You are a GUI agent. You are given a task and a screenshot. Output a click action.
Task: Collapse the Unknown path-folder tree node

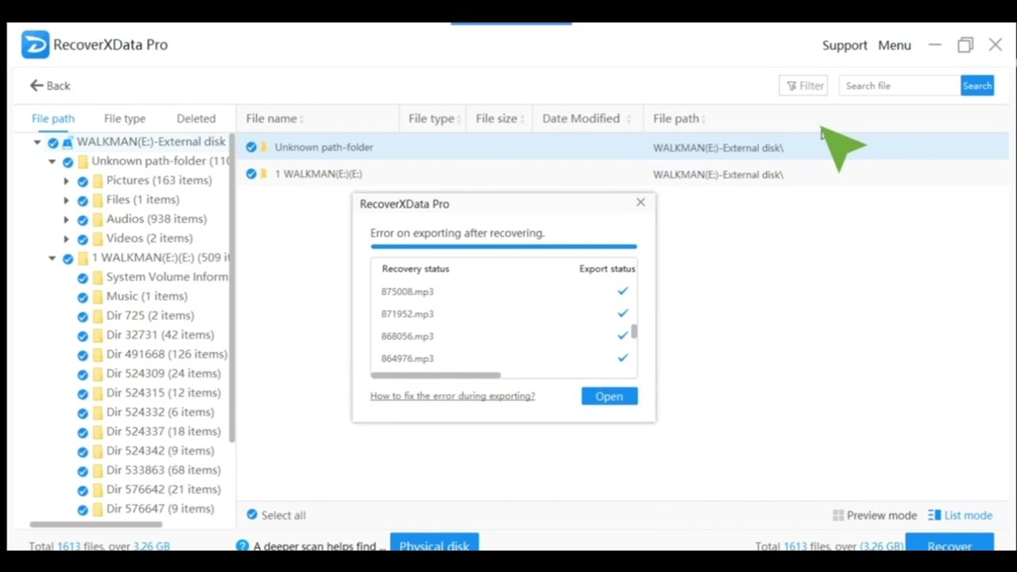click(52, 161)
